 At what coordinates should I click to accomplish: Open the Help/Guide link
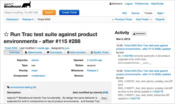tap(157, 4)
